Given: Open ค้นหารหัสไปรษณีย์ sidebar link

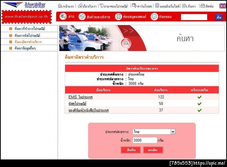Looking at the screenshot, I should pyautogui.click(x=27, y=36).
